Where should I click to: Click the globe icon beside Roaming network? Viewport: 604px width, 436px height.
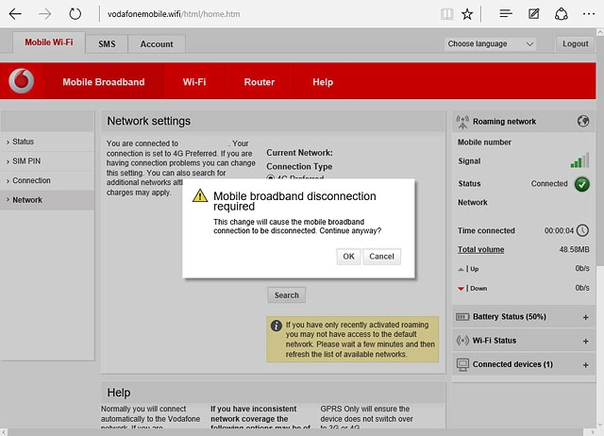pyautogui.click(x=582, y=122)
